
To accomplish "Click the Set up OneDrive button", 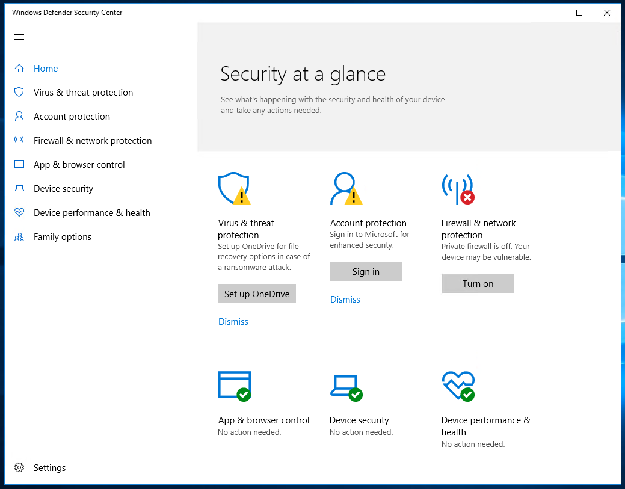I will pos(257,294).
